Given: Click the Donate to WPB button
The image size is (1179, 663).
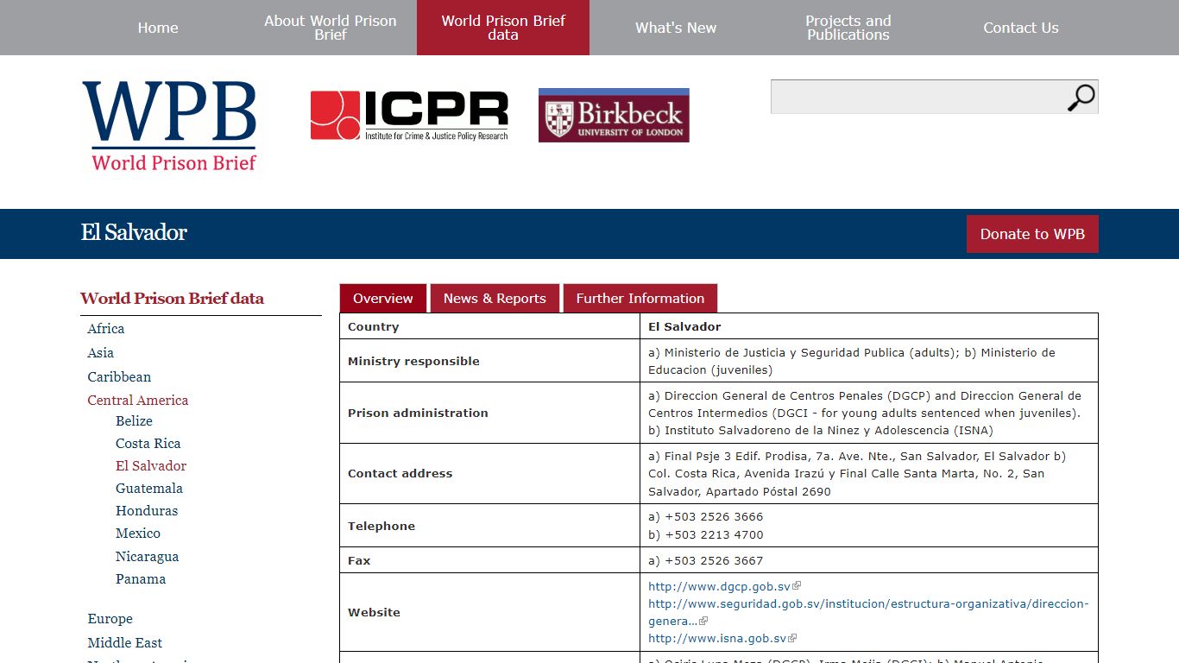Looking at the screenshot, I should pyautogui.click(x=1032, y=234).
